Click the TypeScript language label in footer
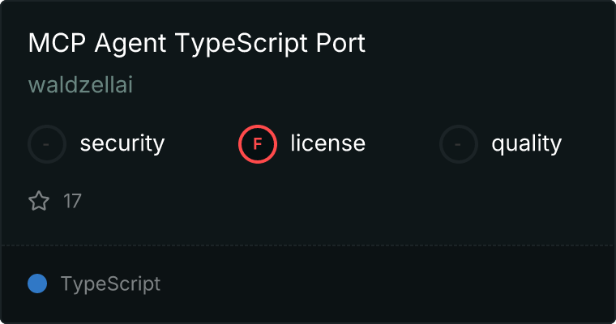Image resolution: width=616 pixels, height=324 pixels. tap(110, 284)
